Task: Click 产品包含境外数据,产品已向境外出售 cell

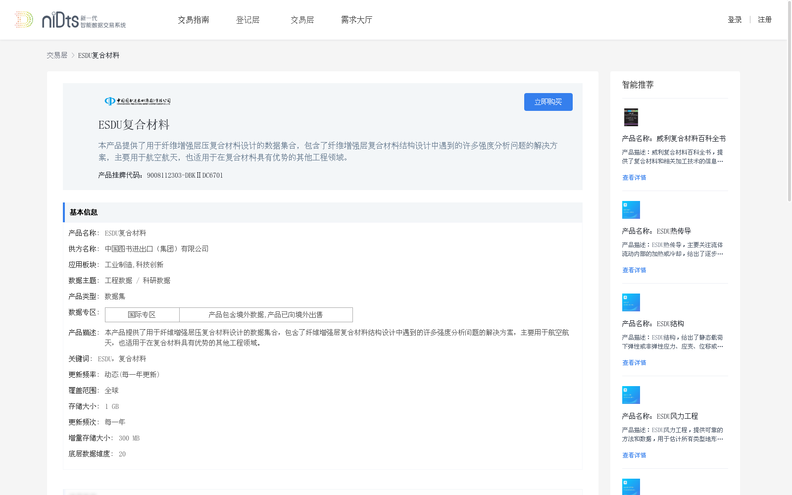Action: pyautogui.click(x=266, y=315)
